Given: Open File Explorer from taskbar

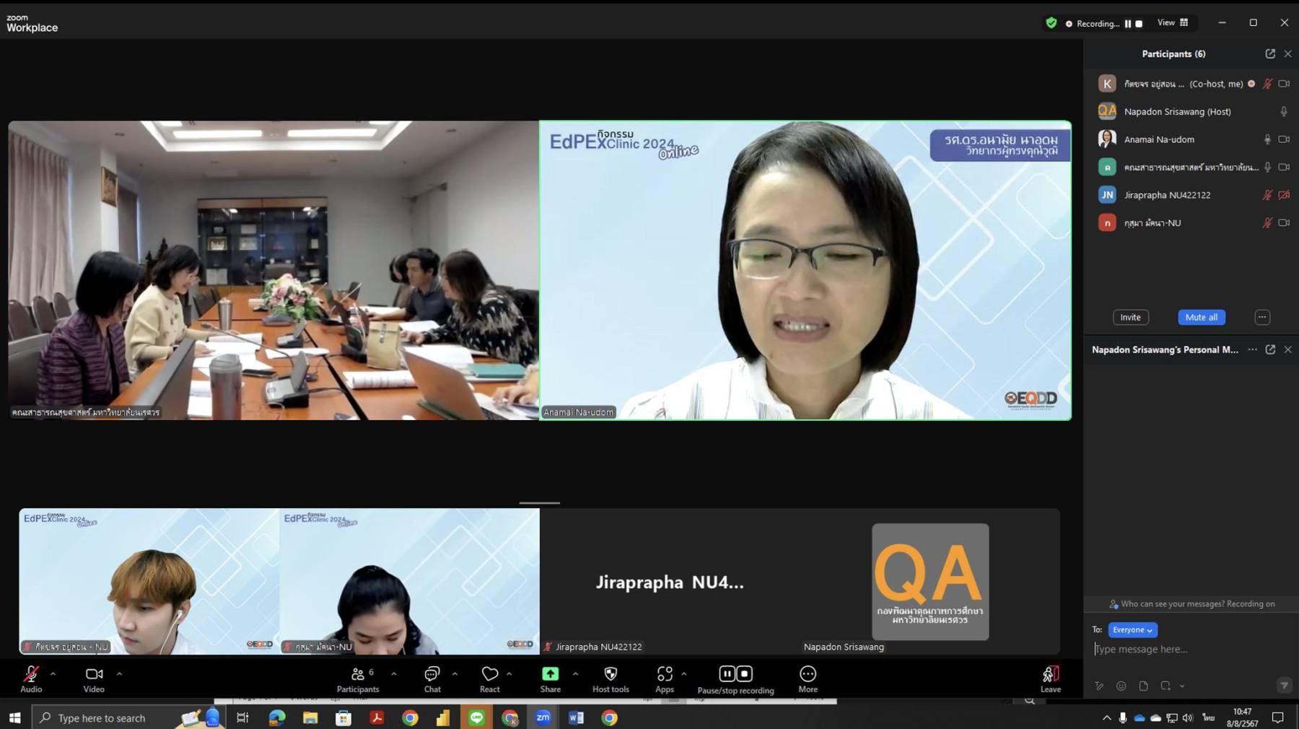Looking at the screenshot, I should click(310, 717).
